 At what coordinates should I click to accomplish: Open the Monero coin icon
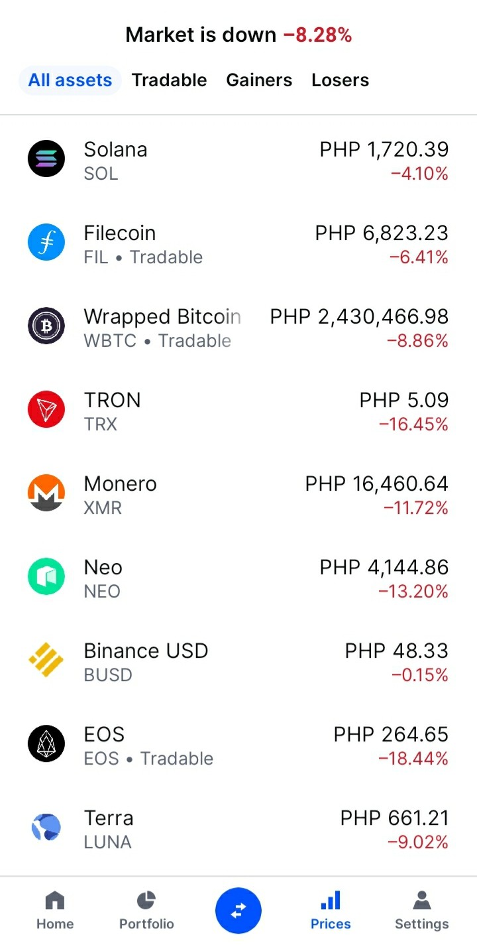[46, 493]
